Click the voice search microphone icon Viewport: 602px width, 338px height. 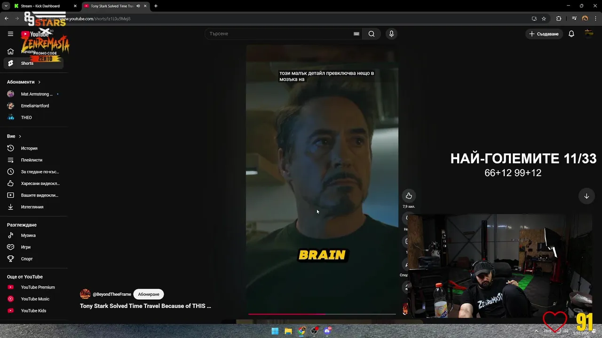click(391, 34)
